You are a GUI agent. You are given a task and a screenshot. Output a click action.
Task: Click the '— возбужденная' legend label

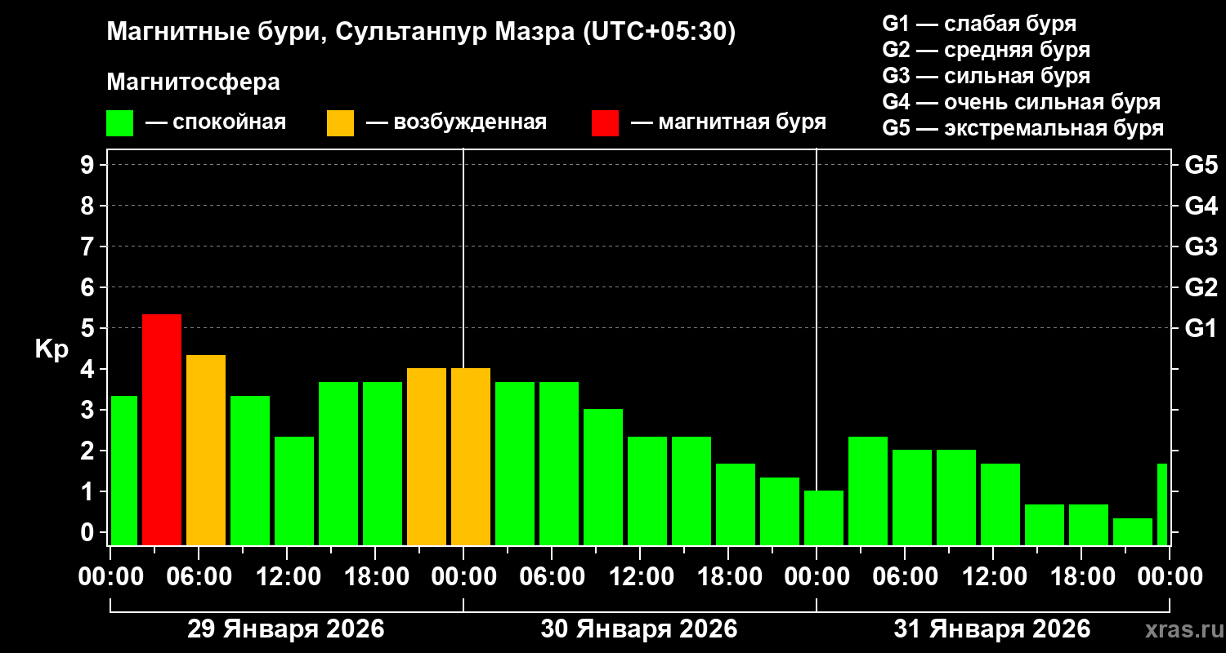click(x=456, y=122)
